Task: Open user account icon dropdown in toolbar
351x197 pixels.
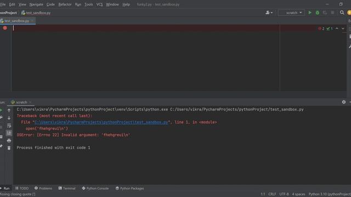Action: point(269,13)
